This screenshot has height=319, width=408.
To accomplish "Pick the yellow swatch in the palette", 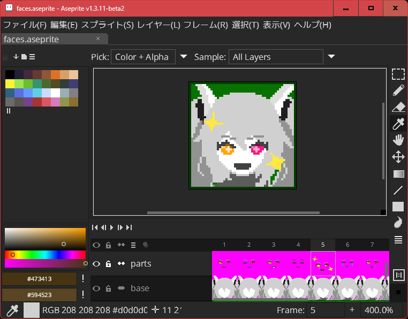I will [10, 83].
